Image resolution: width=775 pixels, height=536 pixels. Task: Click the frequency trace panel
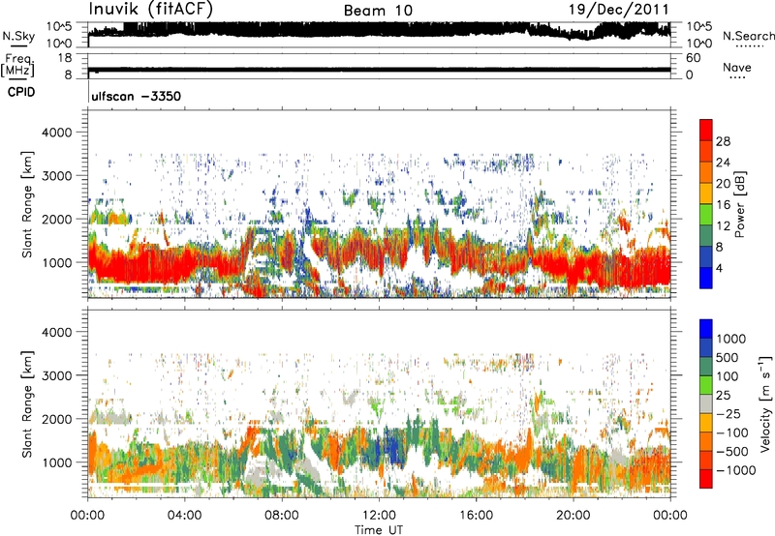pos(379,66)
